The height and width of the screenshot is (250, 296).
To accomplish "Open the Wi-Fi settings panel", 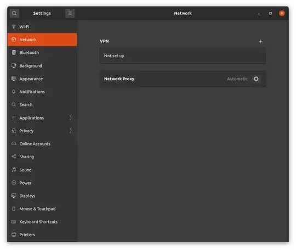I will click(x=42, y=26).
